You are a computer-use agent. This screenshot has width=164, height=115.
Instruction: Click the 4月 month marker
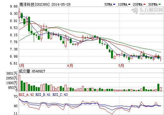[70, 66]
